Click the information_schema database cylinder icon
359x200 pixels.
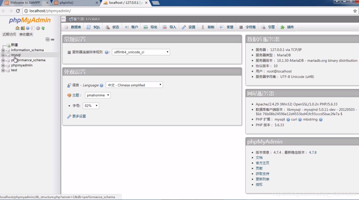point(8,50)
